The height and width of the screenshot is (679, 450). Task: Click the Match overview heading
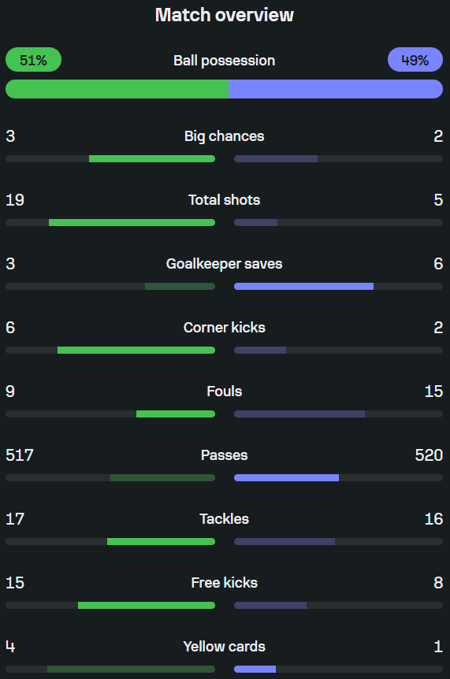pyautogui.click(x=225, y=15)
